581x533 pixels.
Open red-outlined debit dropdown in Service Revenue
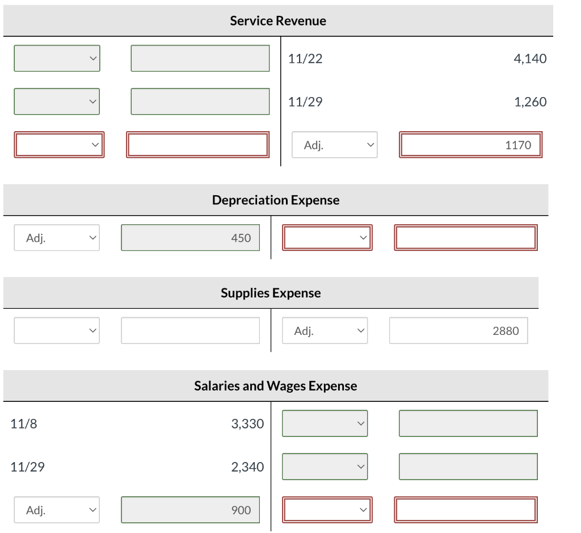point(59,145)
